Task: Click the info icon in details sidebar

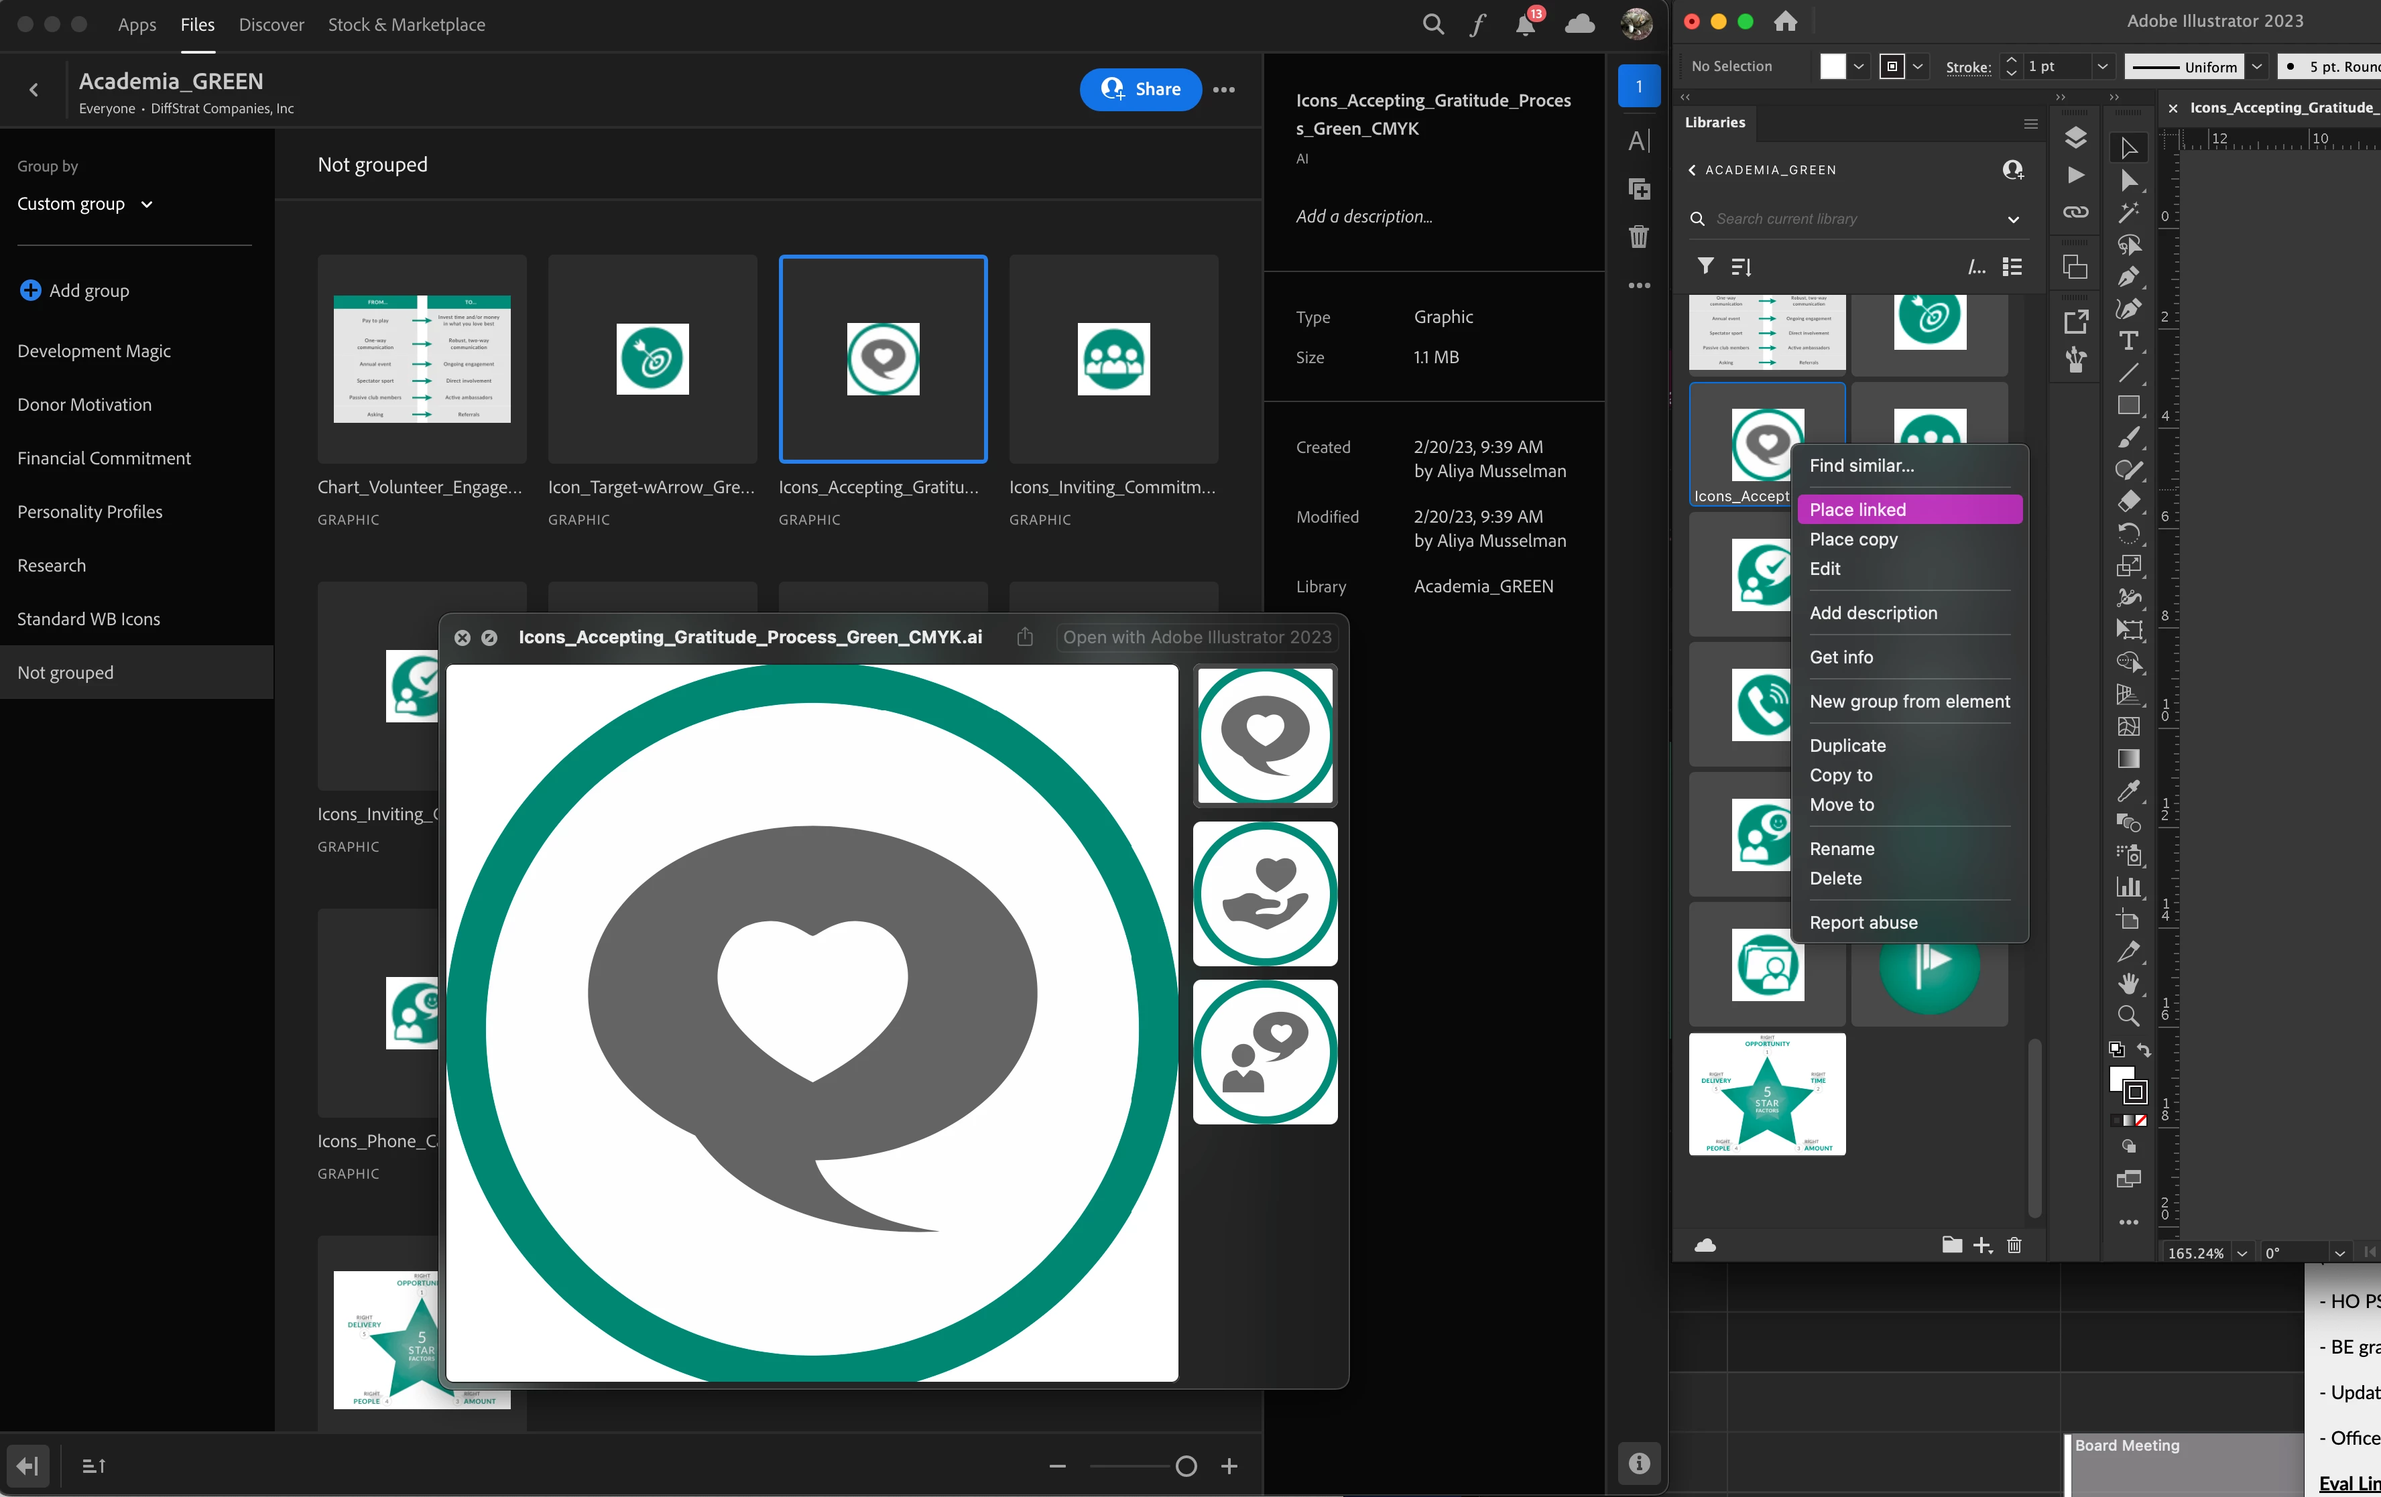Action: [x=1640, y=1462]
